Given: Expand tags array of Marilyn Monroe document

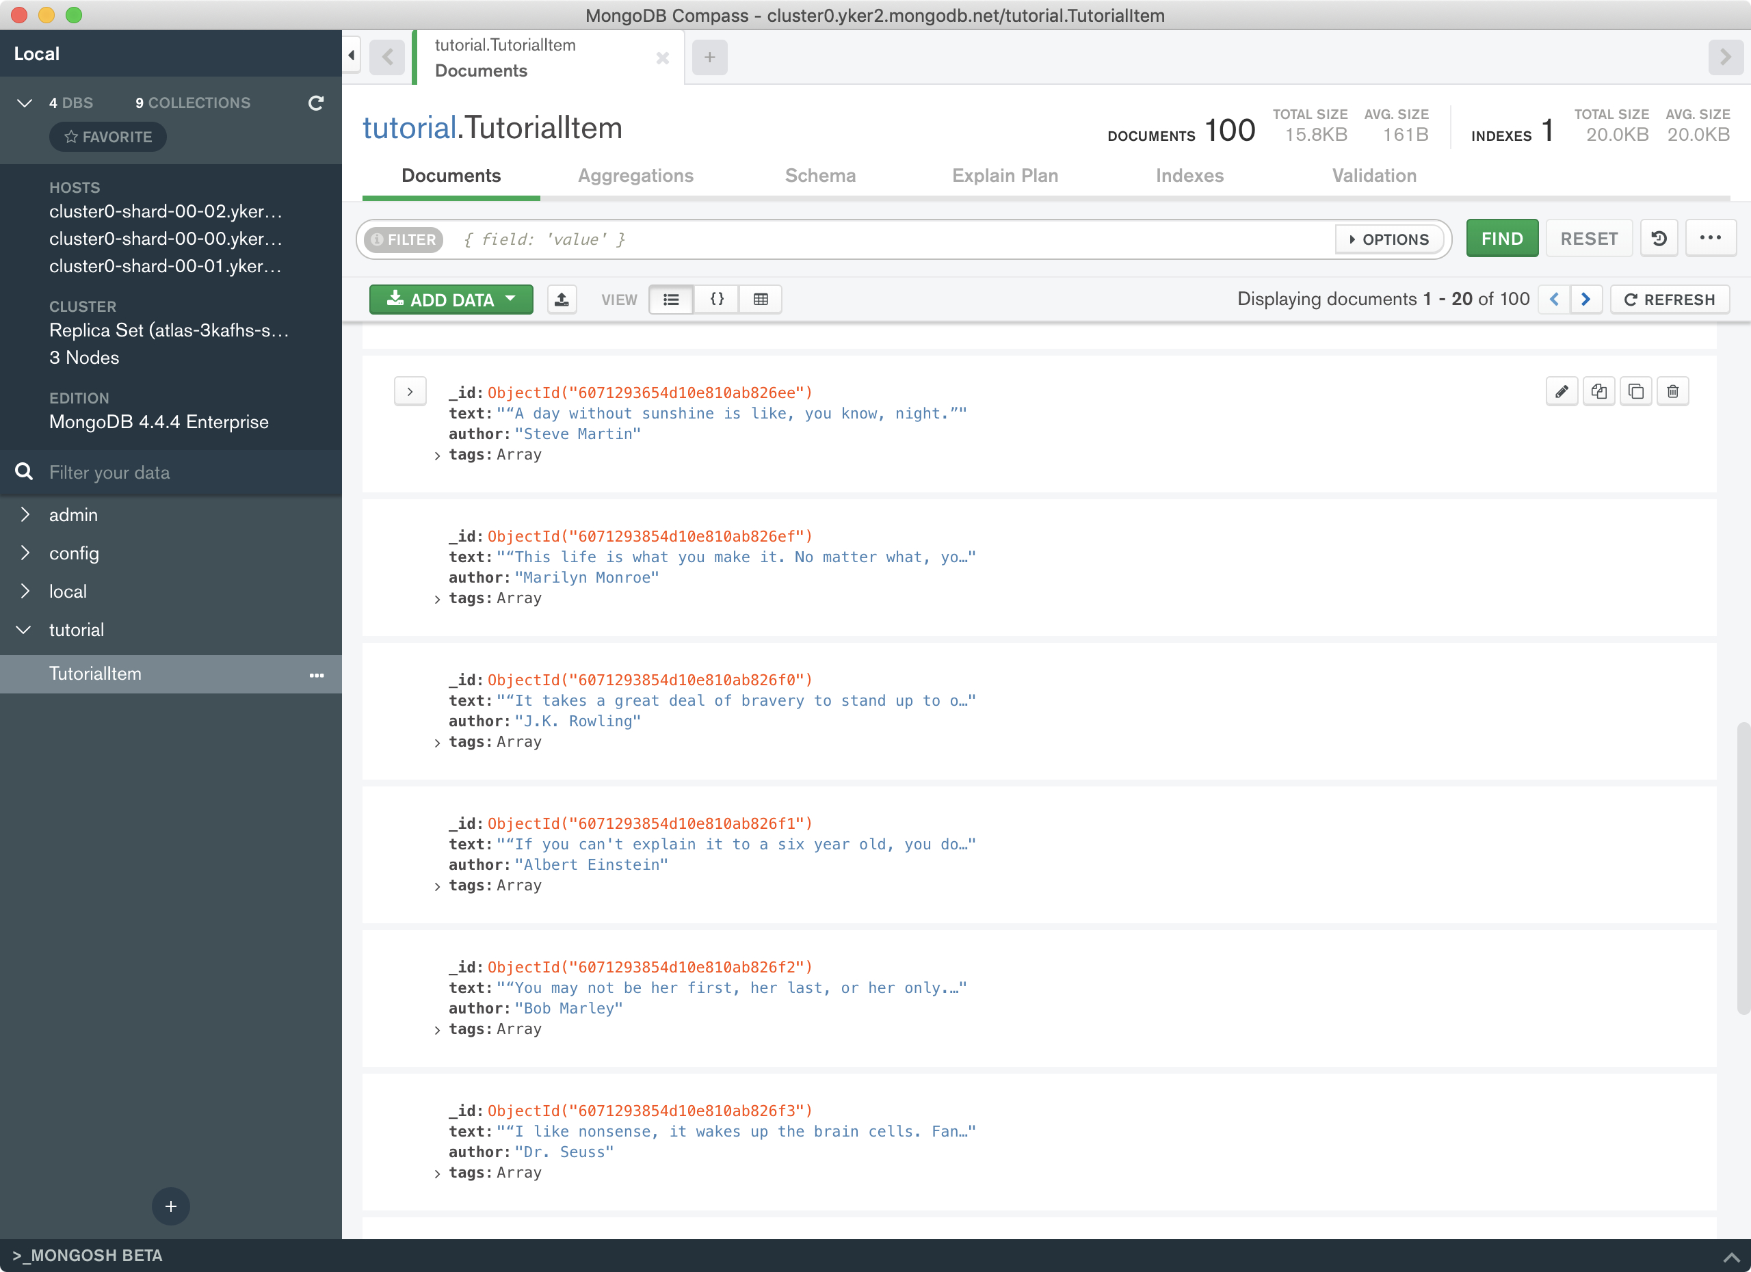Looking at the screenshot, I should click(x=438, y=600).
